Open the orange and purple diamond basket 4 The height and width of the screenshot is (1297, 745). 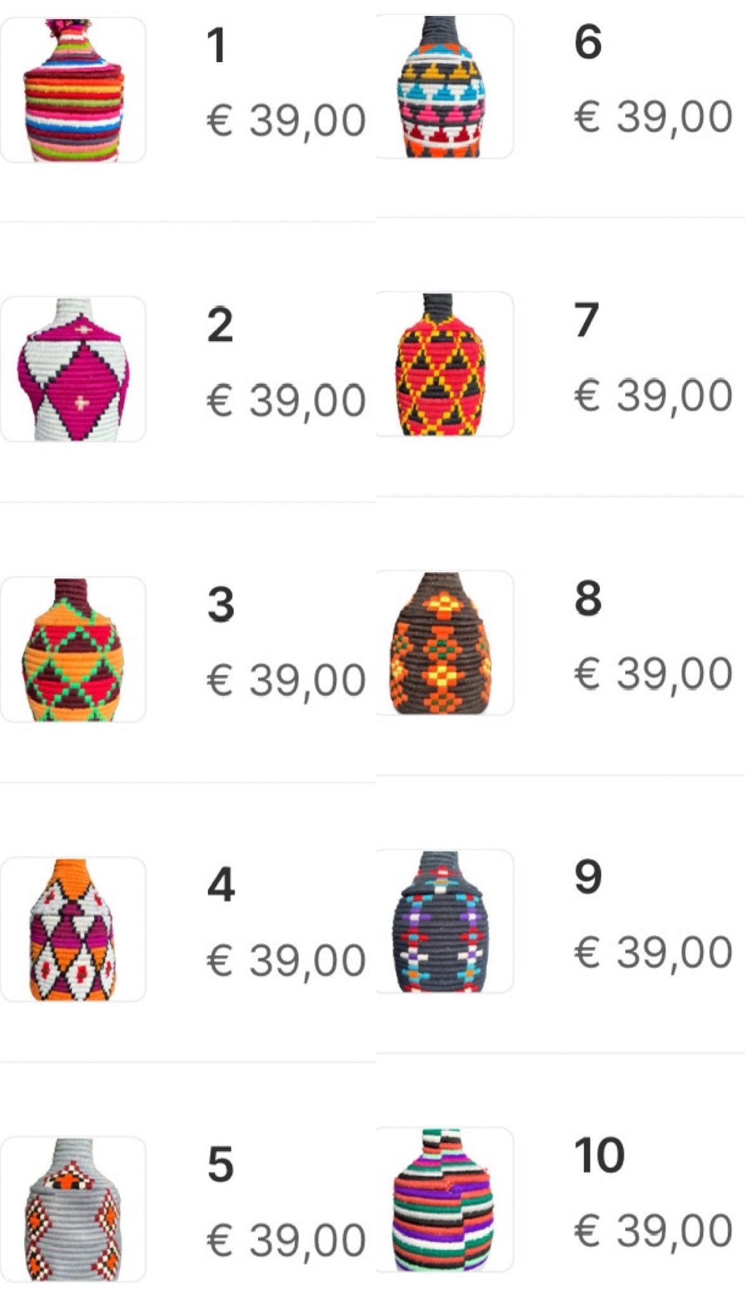tap(73, 929)
